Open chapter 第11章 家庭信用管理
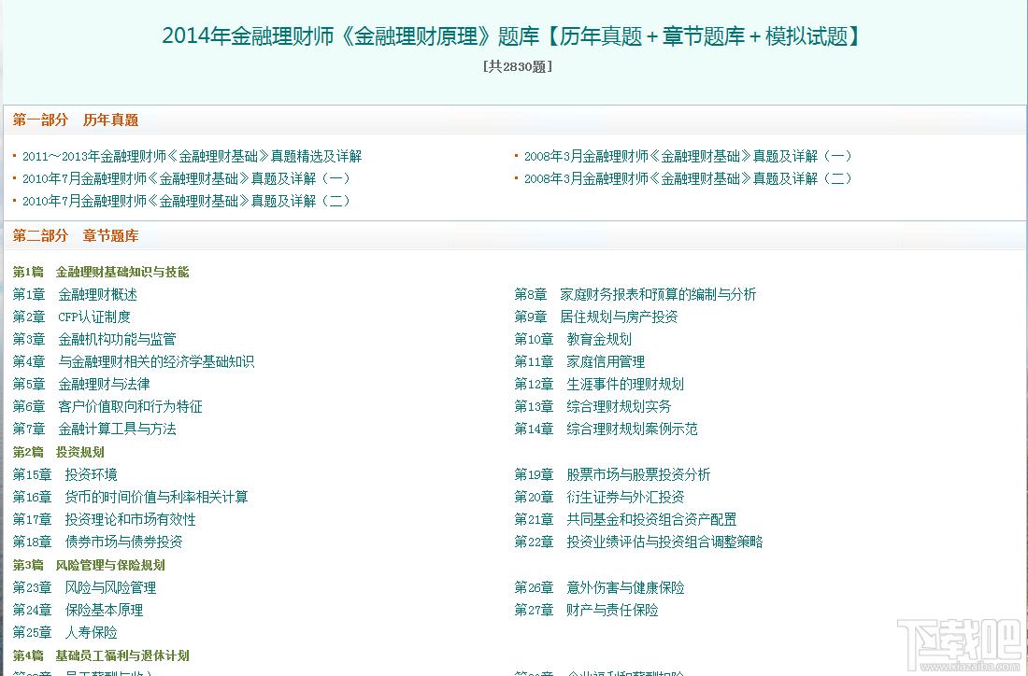 [x=579, y=361]
